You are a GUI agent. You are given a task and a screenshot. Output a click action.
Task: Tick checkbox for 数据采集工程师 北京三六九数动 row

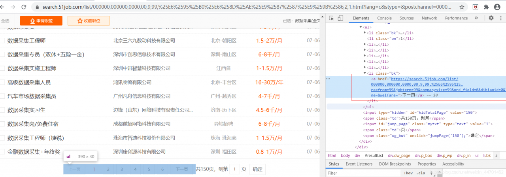[2, 41]
